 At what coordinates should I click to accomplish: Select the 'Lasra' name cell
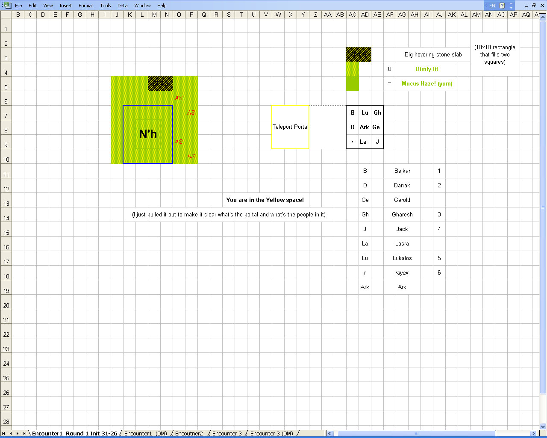coord(402,243)
